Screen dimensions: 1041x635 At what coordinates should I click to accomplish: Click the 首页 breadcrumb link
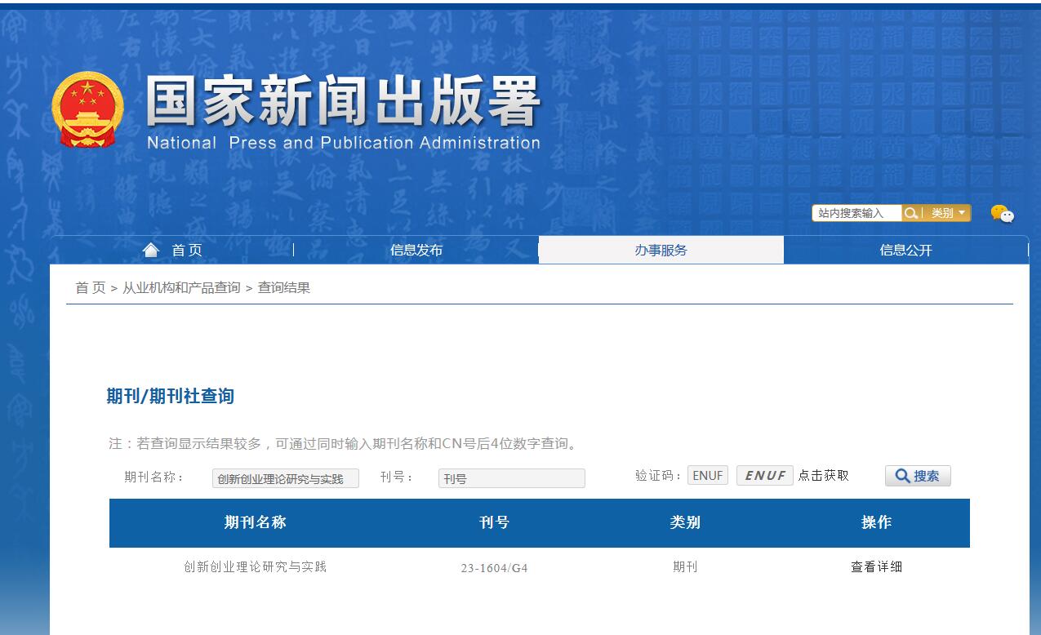(90, 288)
